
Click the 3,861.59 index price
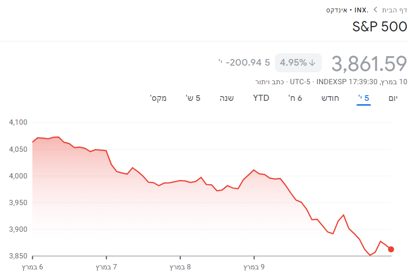click(x=369, y=63)
